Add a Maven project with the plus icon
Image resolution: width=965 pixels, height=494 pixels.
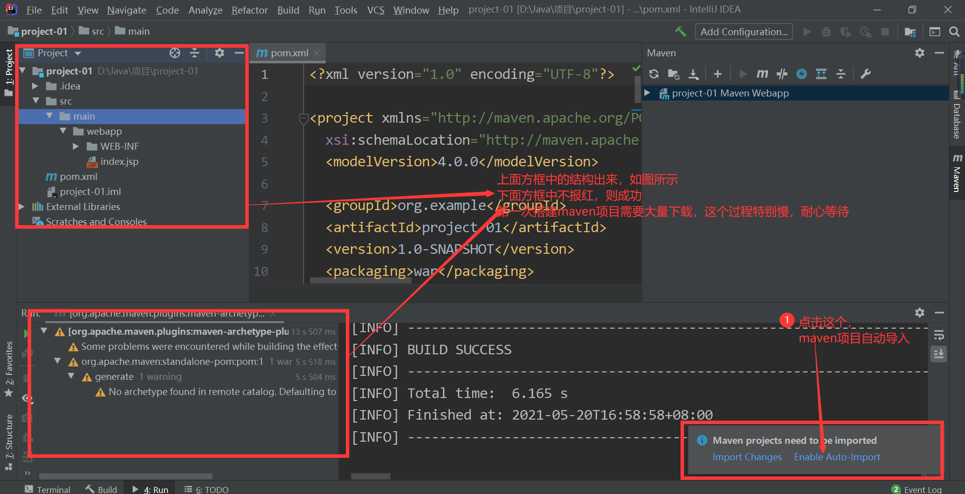[718, 74]
